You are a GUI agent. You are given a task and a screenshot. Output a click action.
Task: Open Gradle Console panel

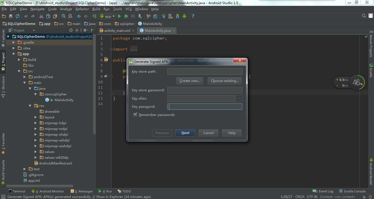point(352,191)
